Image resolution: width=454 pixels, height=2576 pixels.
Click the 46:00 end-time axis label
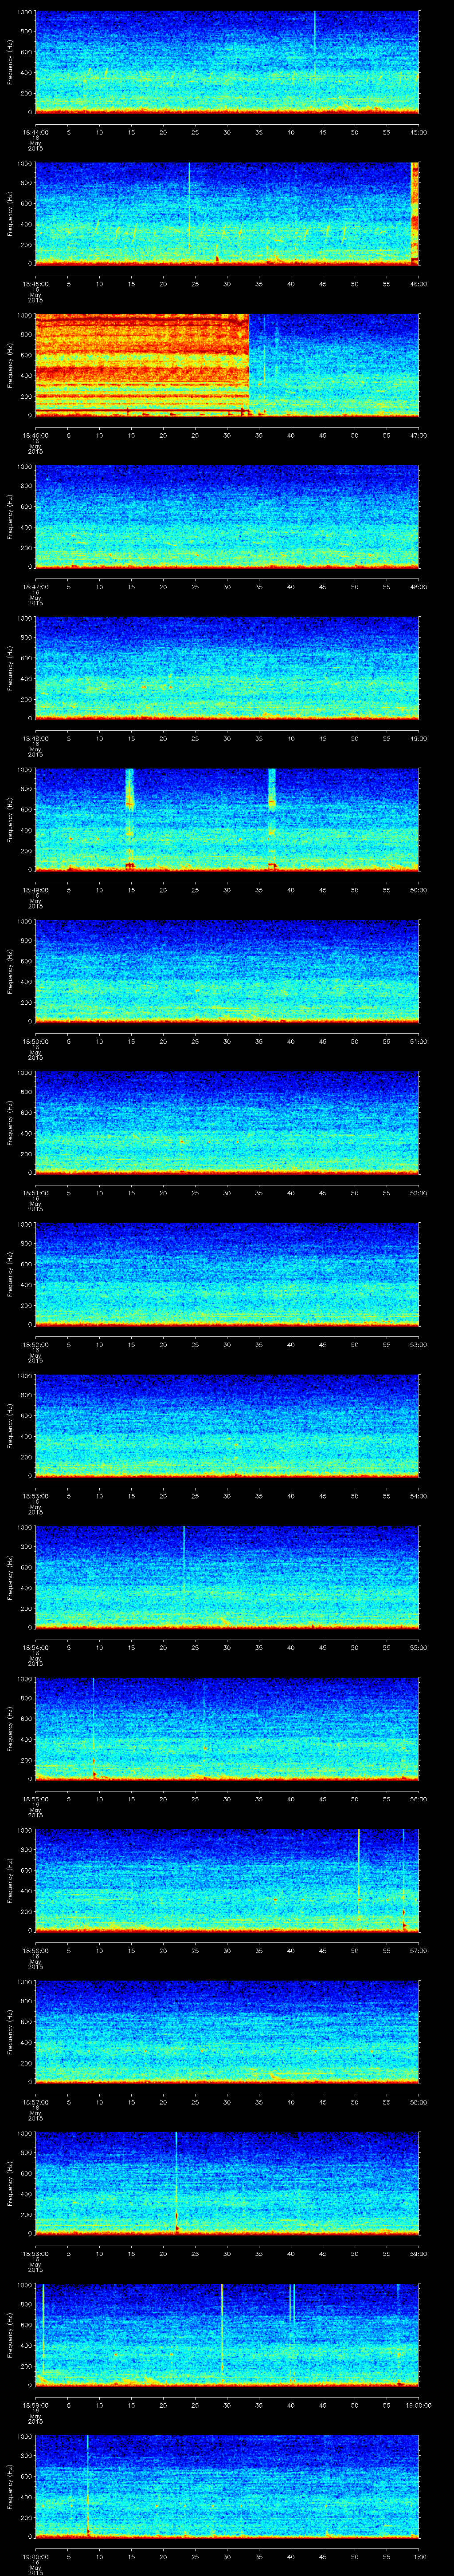(x=418, y=283)
